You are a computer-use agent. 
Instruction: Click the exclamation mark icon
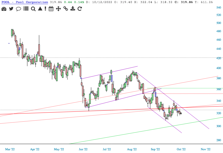tap(45, 9)
